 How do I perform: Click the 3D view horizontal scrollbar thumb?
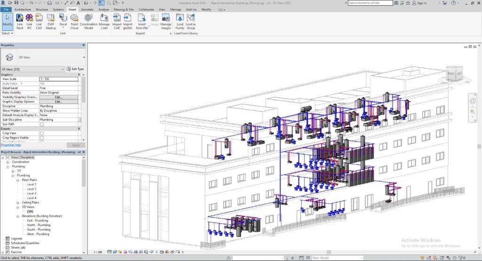click(x=329, y=252)
